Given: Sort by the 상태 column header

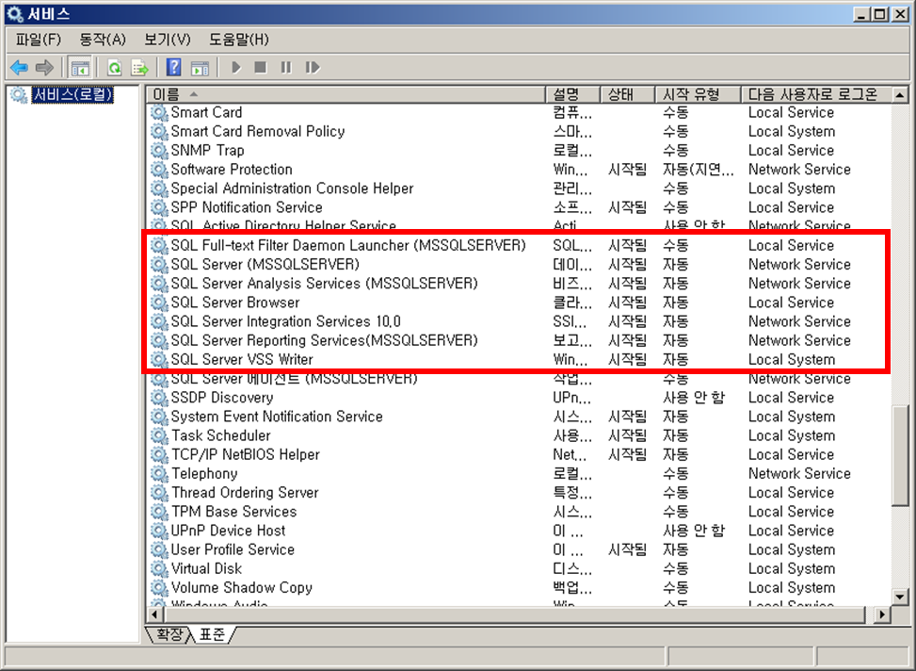Looking at the screenshot, I should click(628, 94).
